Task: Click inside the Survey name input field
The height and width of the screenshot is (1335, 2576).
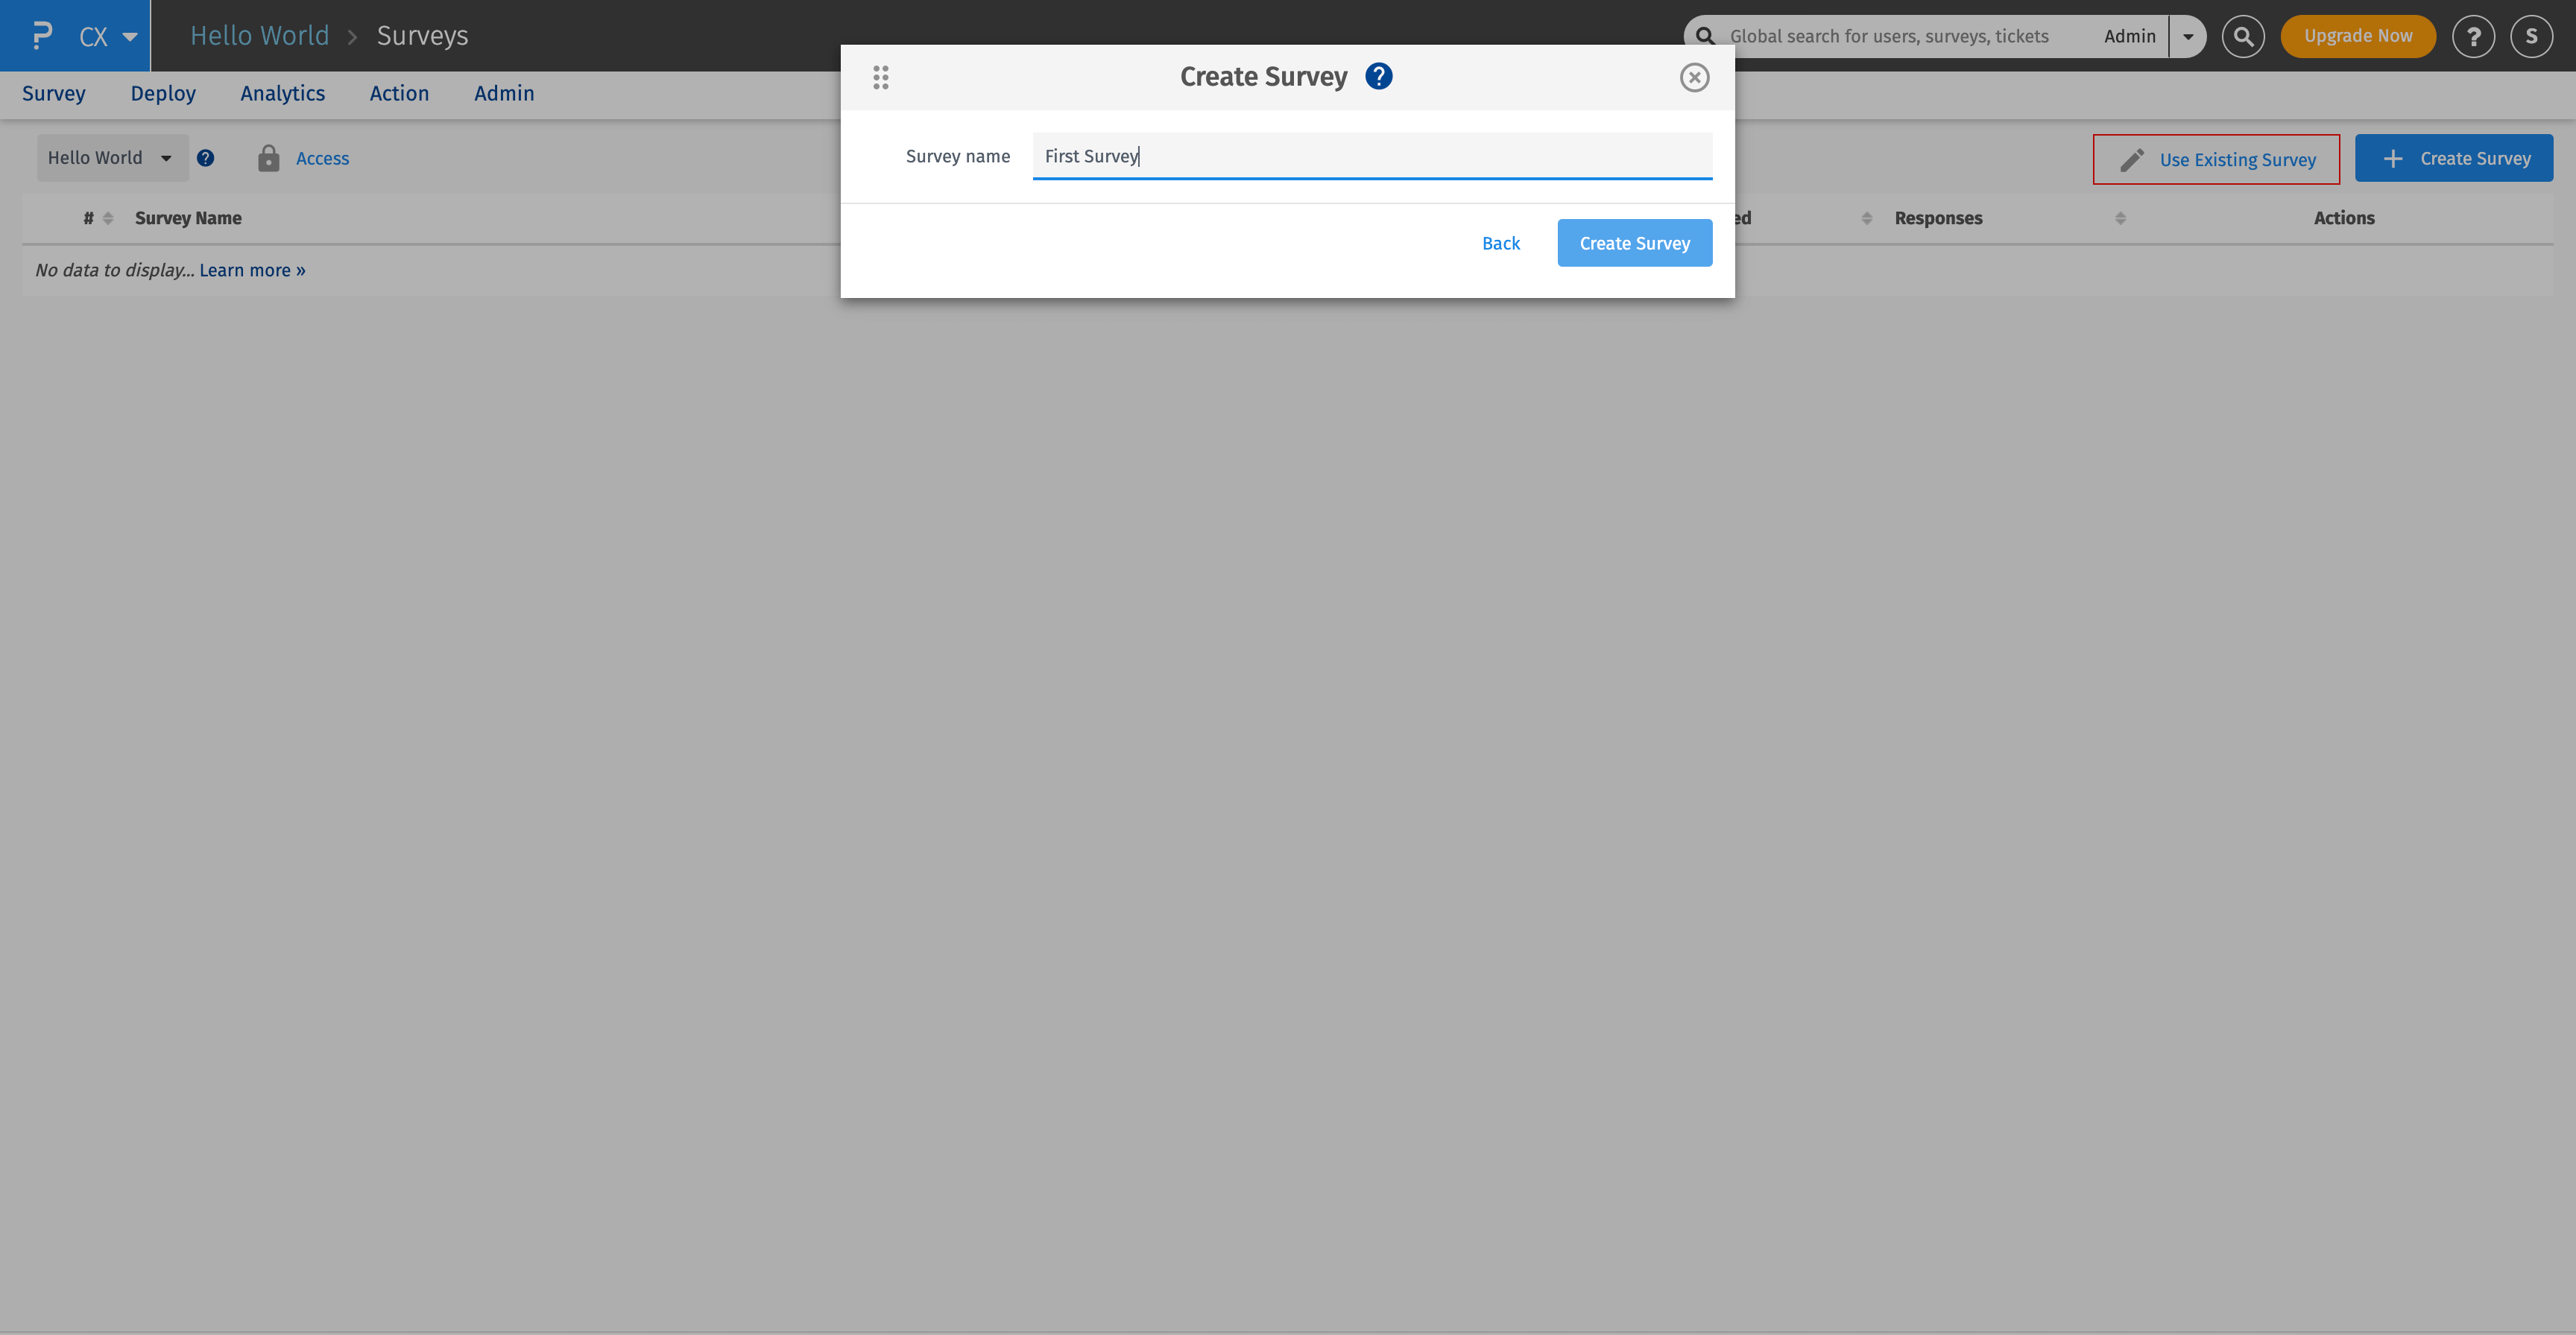Action: click(1370, 156)
